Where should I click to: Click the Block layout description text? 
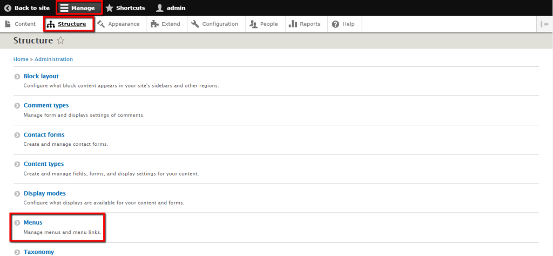122,86
